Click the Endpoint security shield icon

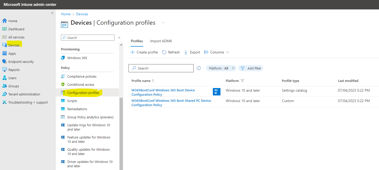[4, 62]
